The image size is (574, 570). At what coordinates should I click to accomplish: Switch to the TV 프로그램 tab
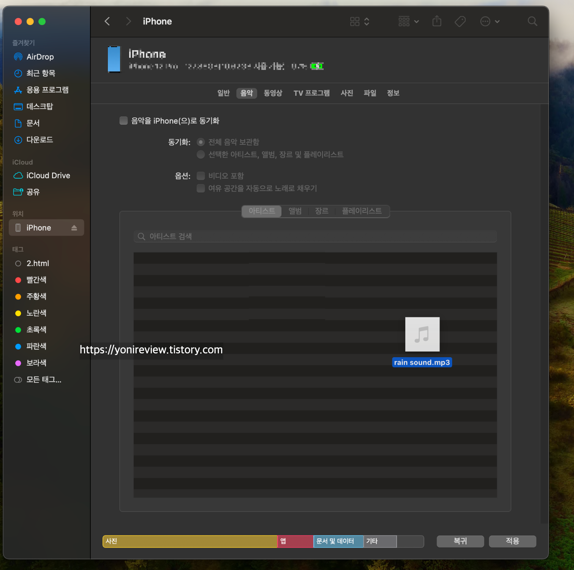[312, 93]
